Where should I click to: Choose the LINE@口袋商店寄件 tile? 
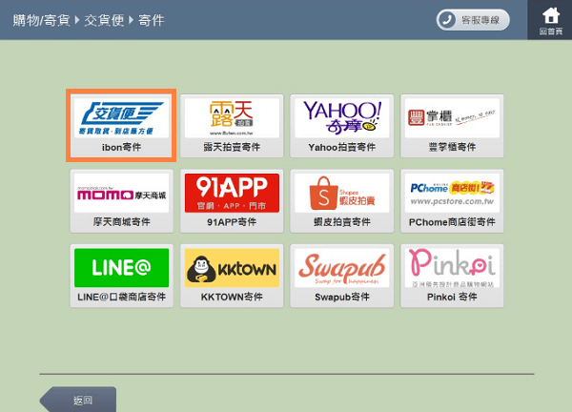coord(121,276)
